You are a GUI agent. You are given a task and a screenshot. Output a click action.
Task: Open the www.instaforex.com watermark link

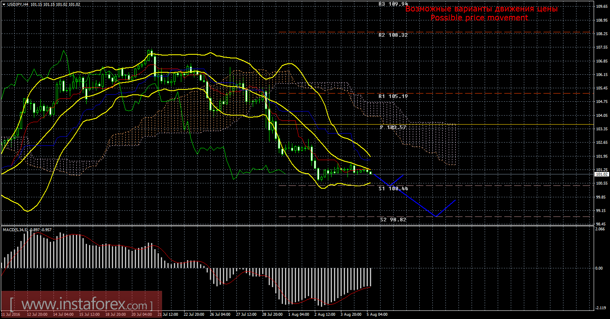81,305
